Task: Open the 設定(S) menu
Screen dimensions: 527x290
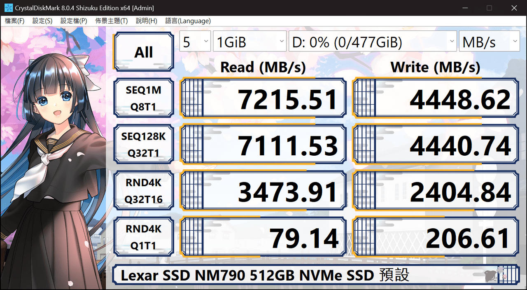Action: pos(42,21)
